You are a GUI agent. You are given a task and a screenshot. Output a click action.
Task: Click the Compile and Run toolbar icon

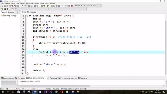tap(57, 6)
